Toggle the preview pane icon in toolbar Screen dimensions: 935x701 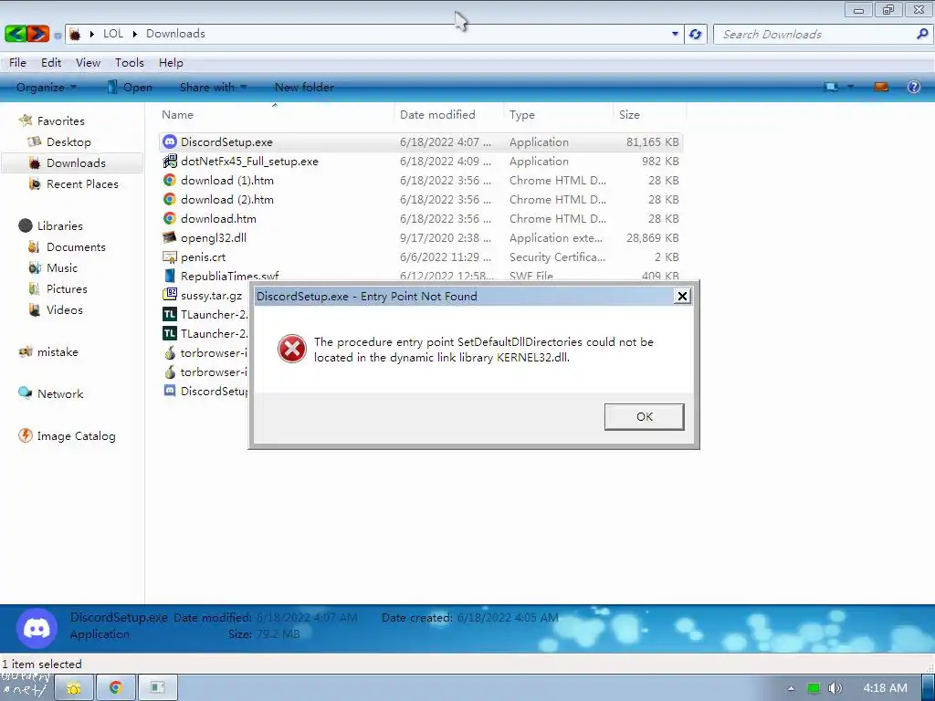coord(881,87)
